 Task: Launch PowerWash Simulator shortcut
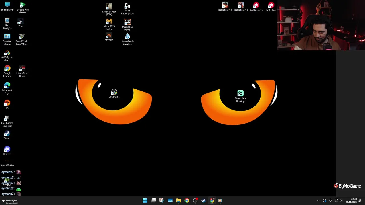pyautogui.click(x=127, y=39)
